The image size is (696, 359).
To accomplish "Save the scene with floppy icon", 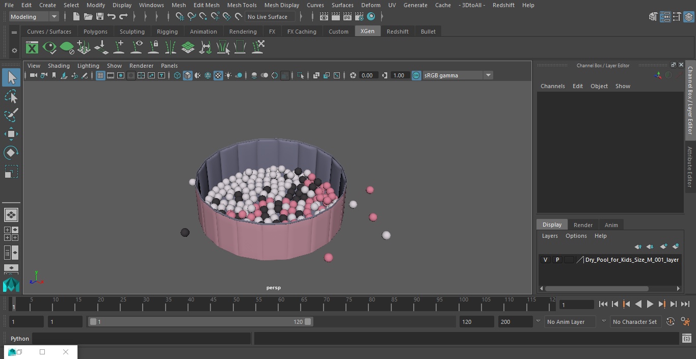I will pos(99,17).
